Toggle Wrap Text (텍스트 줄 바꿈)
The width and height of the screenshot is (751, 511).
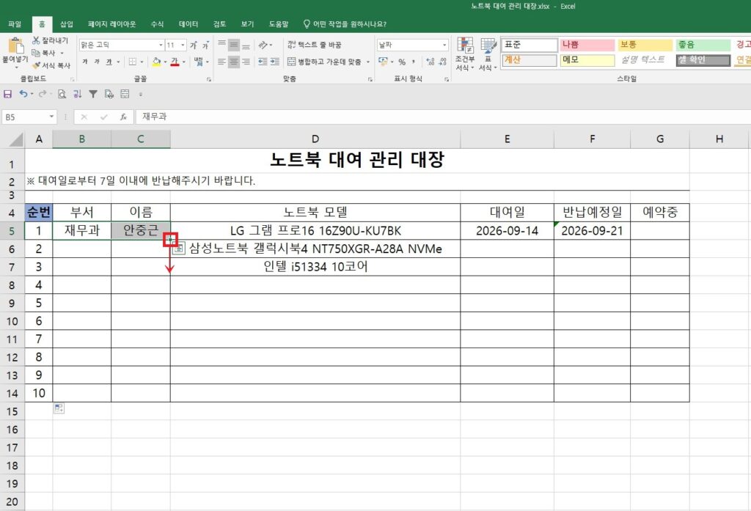[314, 45]
